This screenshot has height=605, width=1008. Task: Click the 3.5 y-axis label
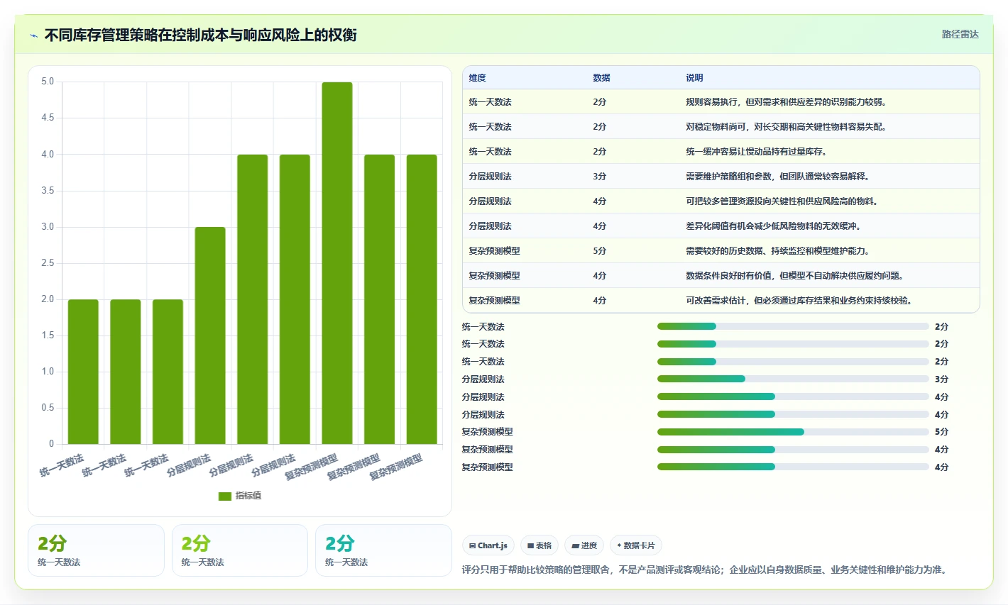coord(48,191)
